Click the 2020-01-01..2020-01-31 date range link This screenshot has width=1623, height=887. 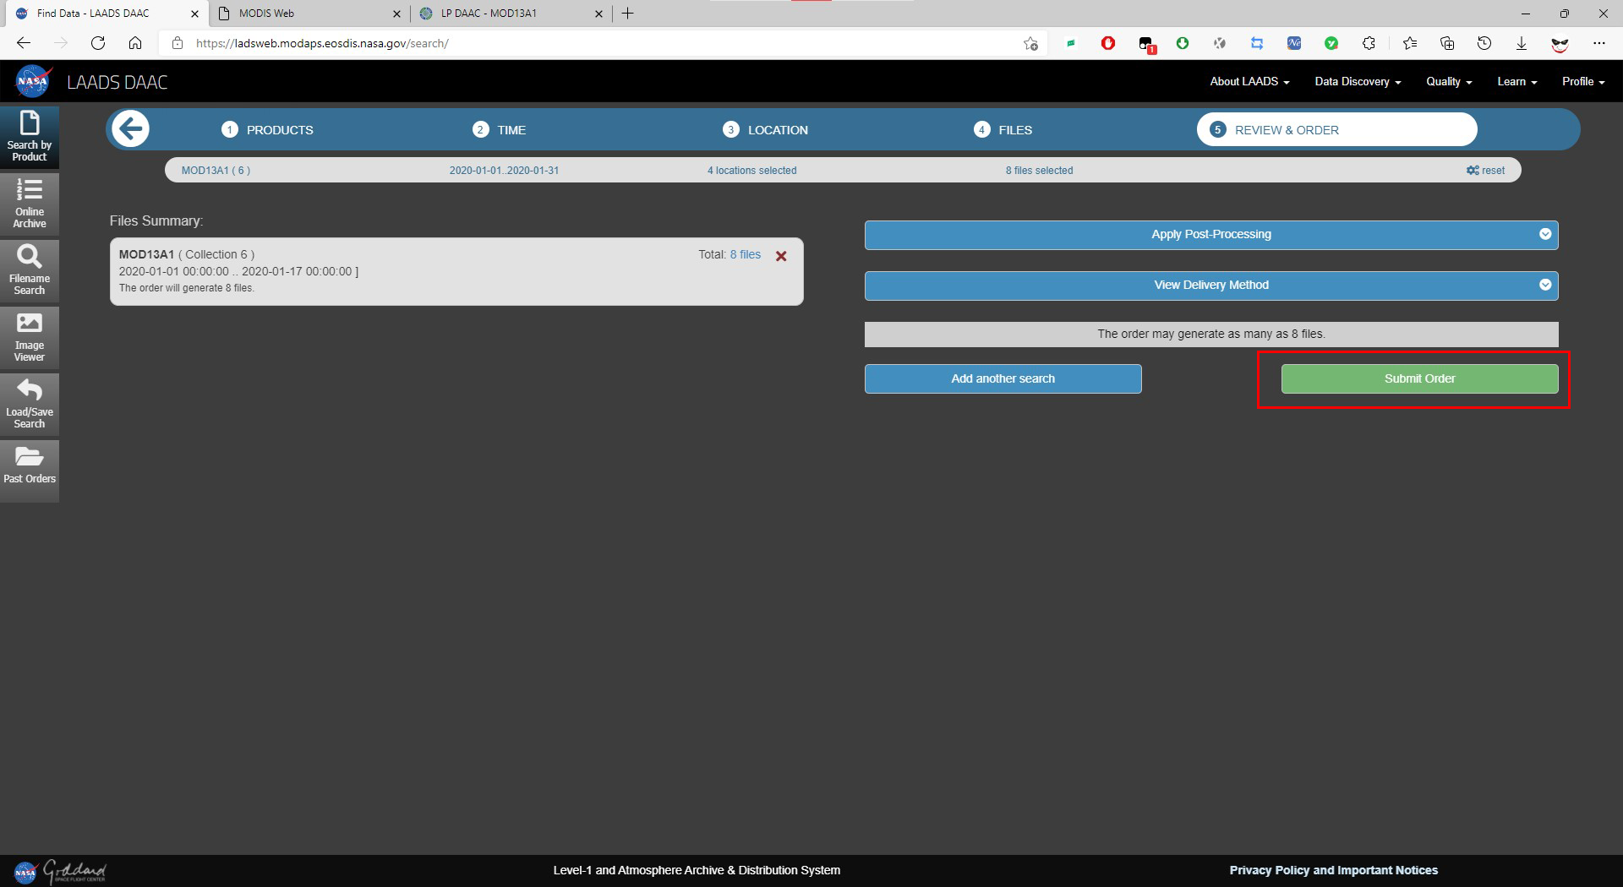(504, 171)
